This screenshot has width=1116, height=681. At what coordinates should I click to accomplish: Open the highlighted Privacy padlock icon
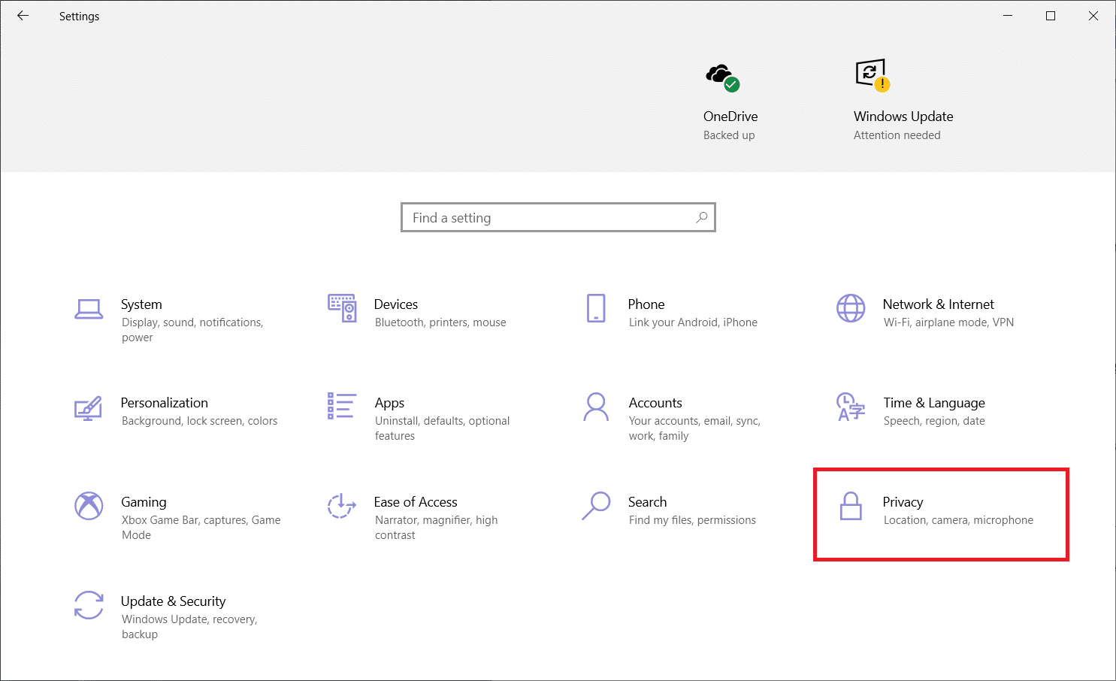tap(851, 507)
